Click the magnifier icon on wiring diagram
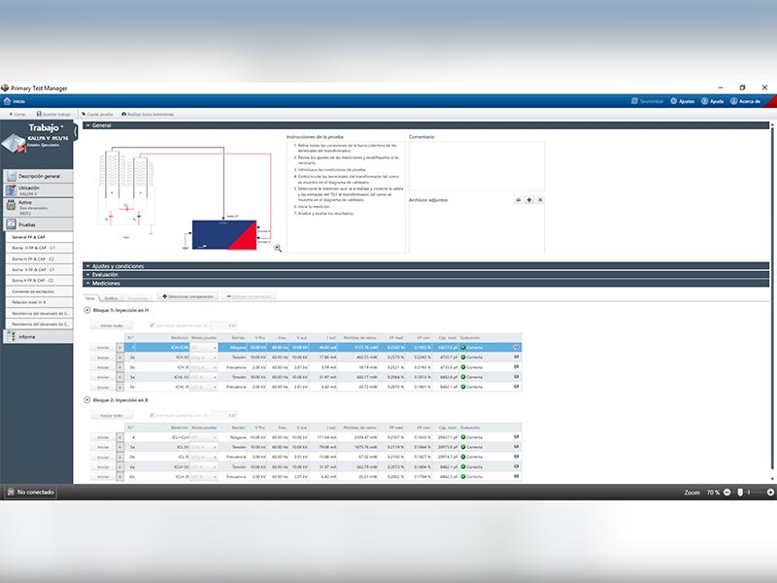The height and width of the screenshot is (583, 777). coord(277,248)
